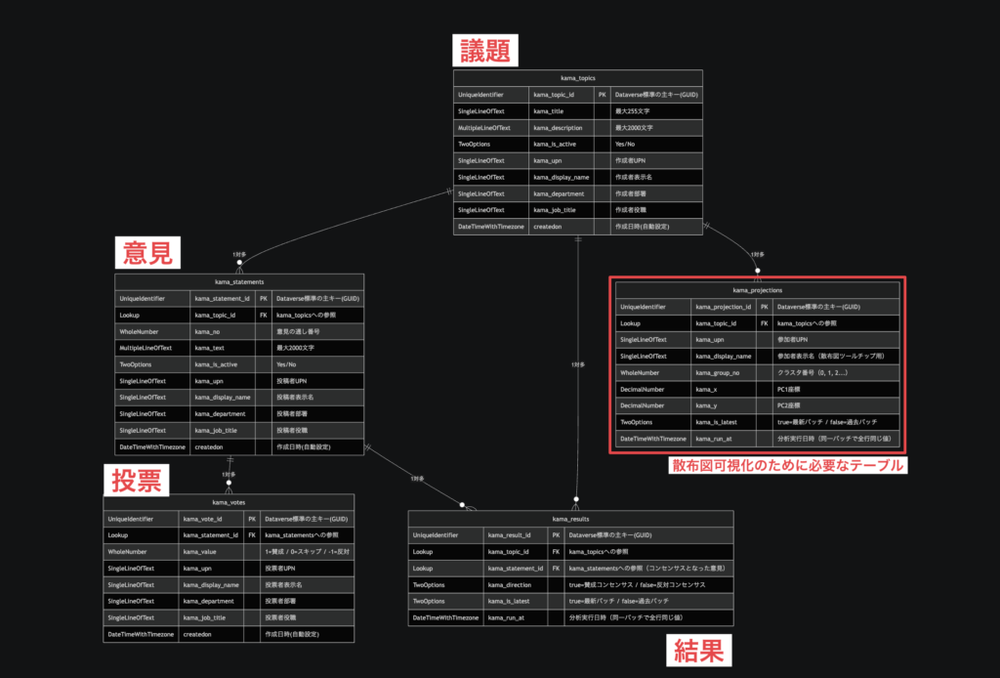The width and height of the screenshot is (1000, 678).
Task: Select the kama_x DecimalNumber field
Action: pyautogui.click(x=704, y=389)
